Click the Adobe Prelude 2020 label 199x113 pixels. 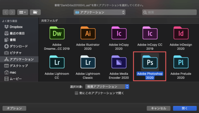pos(181,76)
